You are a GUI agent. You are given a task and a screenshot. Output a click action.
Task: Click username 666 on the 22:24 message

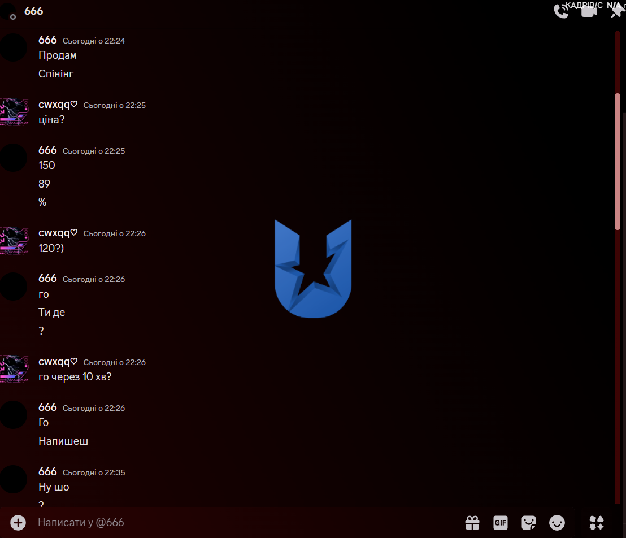[47, 40]
